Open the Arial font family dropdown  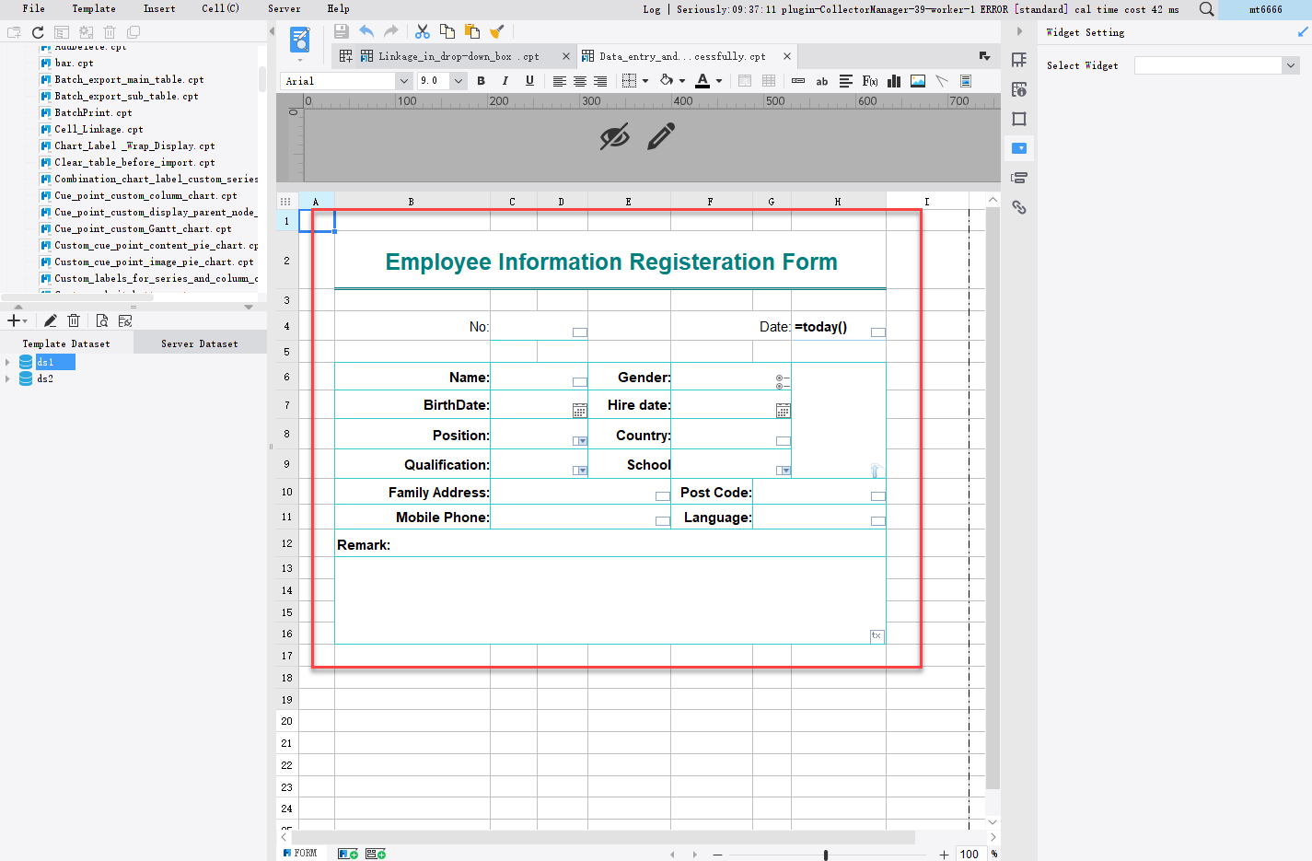point(403,81)
